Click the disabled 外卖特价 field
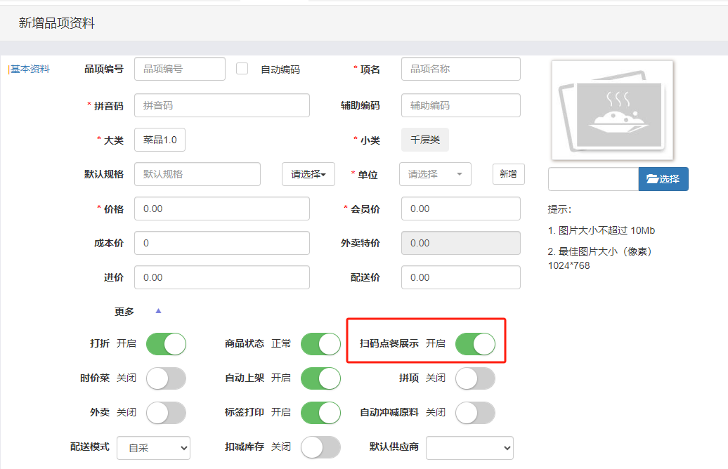The width and height of the screenshot is (728, 469). tap(460, 243)
